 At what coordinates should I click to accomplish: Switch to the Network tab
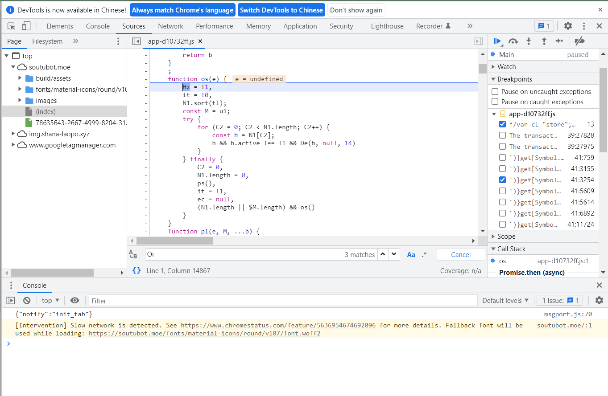pos(170,26)
